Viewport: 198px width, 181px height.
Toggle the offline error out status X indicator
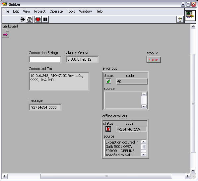click(x=108, y=129)
